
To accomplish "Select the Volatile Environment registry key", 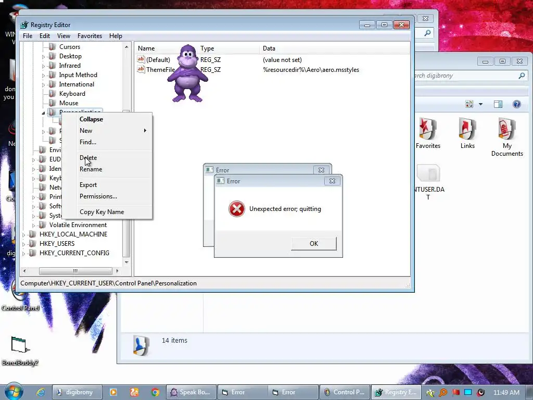I will click(x=78, y=225).
